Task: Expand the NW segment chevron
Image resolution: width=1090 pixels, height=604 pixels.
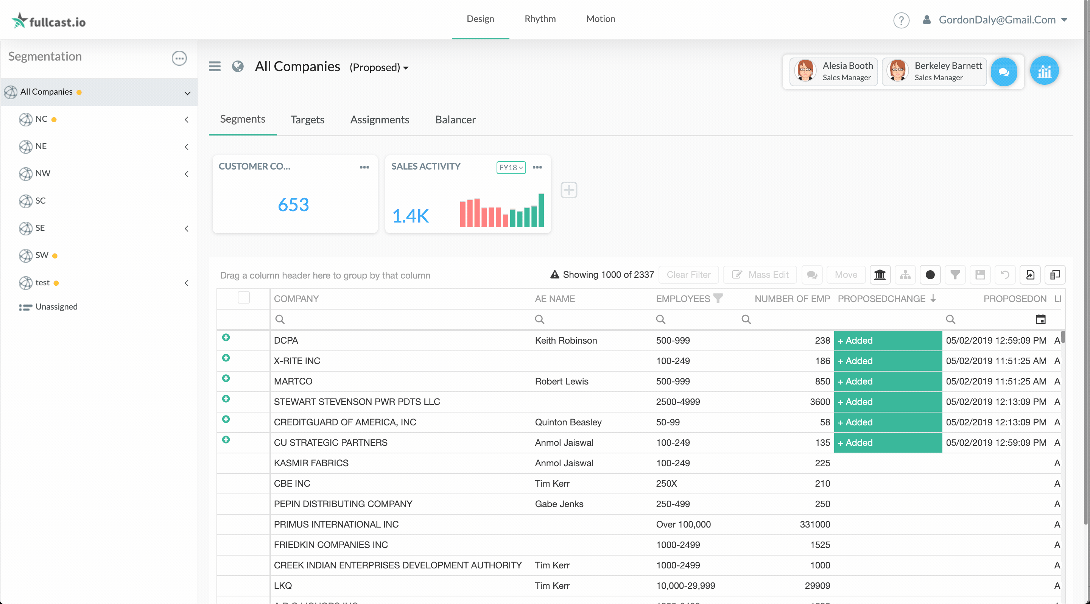Action: pyautogui.click(x=187, y=174)
